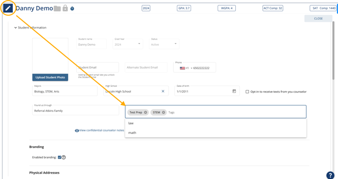
Task: Click the ACT Comp: 32 badge
Action: click(x=273, y=8)
